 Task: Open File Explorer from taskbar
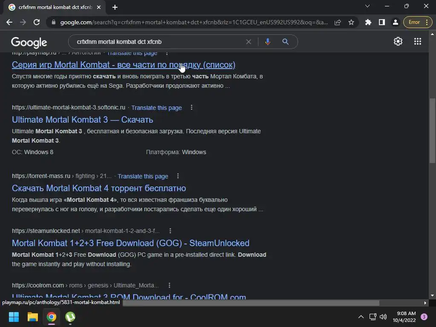(32, 317)
